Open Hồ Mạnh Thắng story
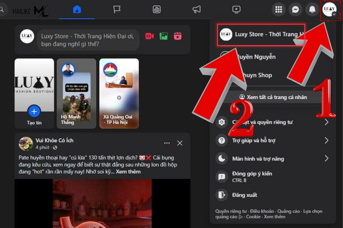Viewport: 343px width, 228px height. pos(77,93)
